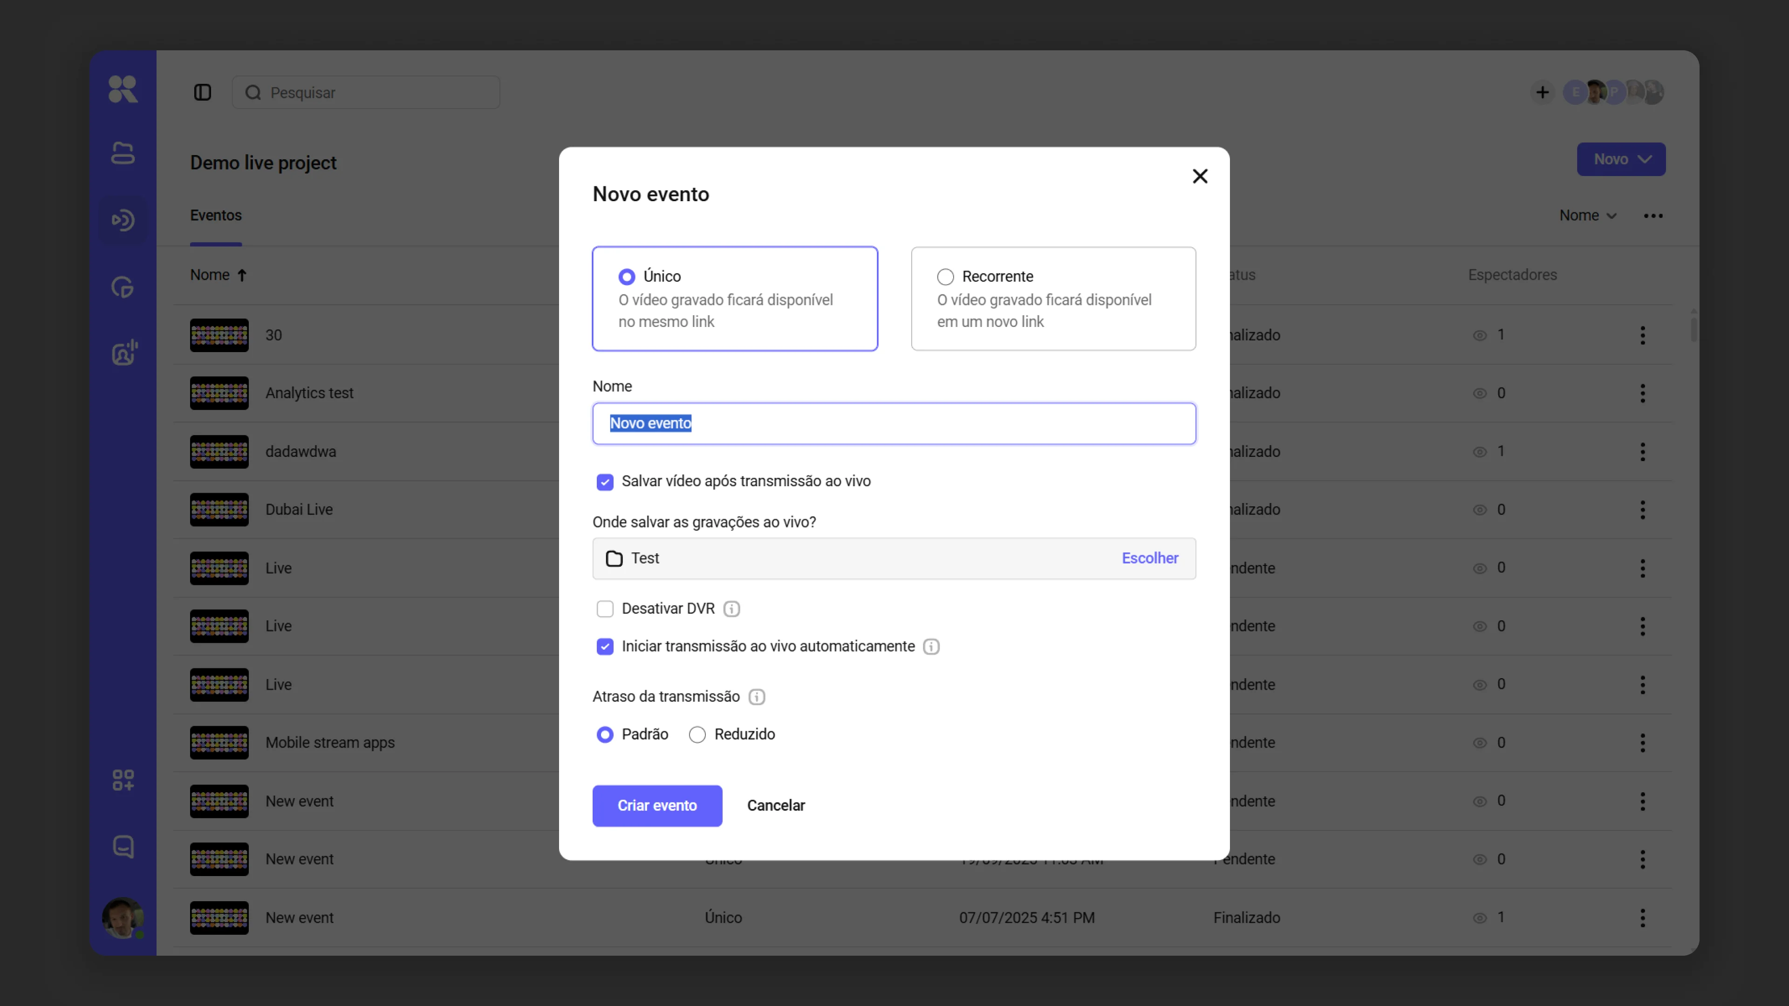Click into the Nome input field
Viewport: 1789px width, 1006px height.
tap(894, 423)
